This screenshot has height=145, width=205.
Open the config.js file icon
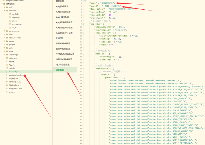(10, 14)
